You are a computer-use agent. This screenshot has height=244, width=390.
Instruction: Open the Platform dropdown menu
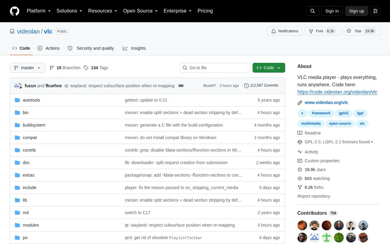tap(39, 11)
